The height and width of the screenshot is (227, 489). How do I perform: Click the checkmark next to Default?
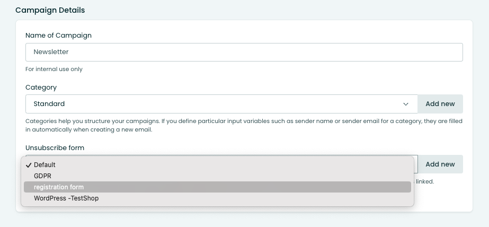(29, 165)
